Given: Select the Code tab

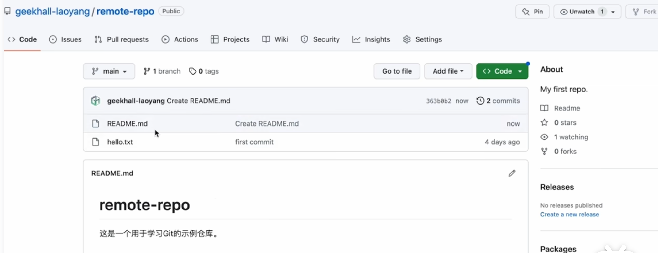Looking at the screenshot, I should [x=22, y=39].
